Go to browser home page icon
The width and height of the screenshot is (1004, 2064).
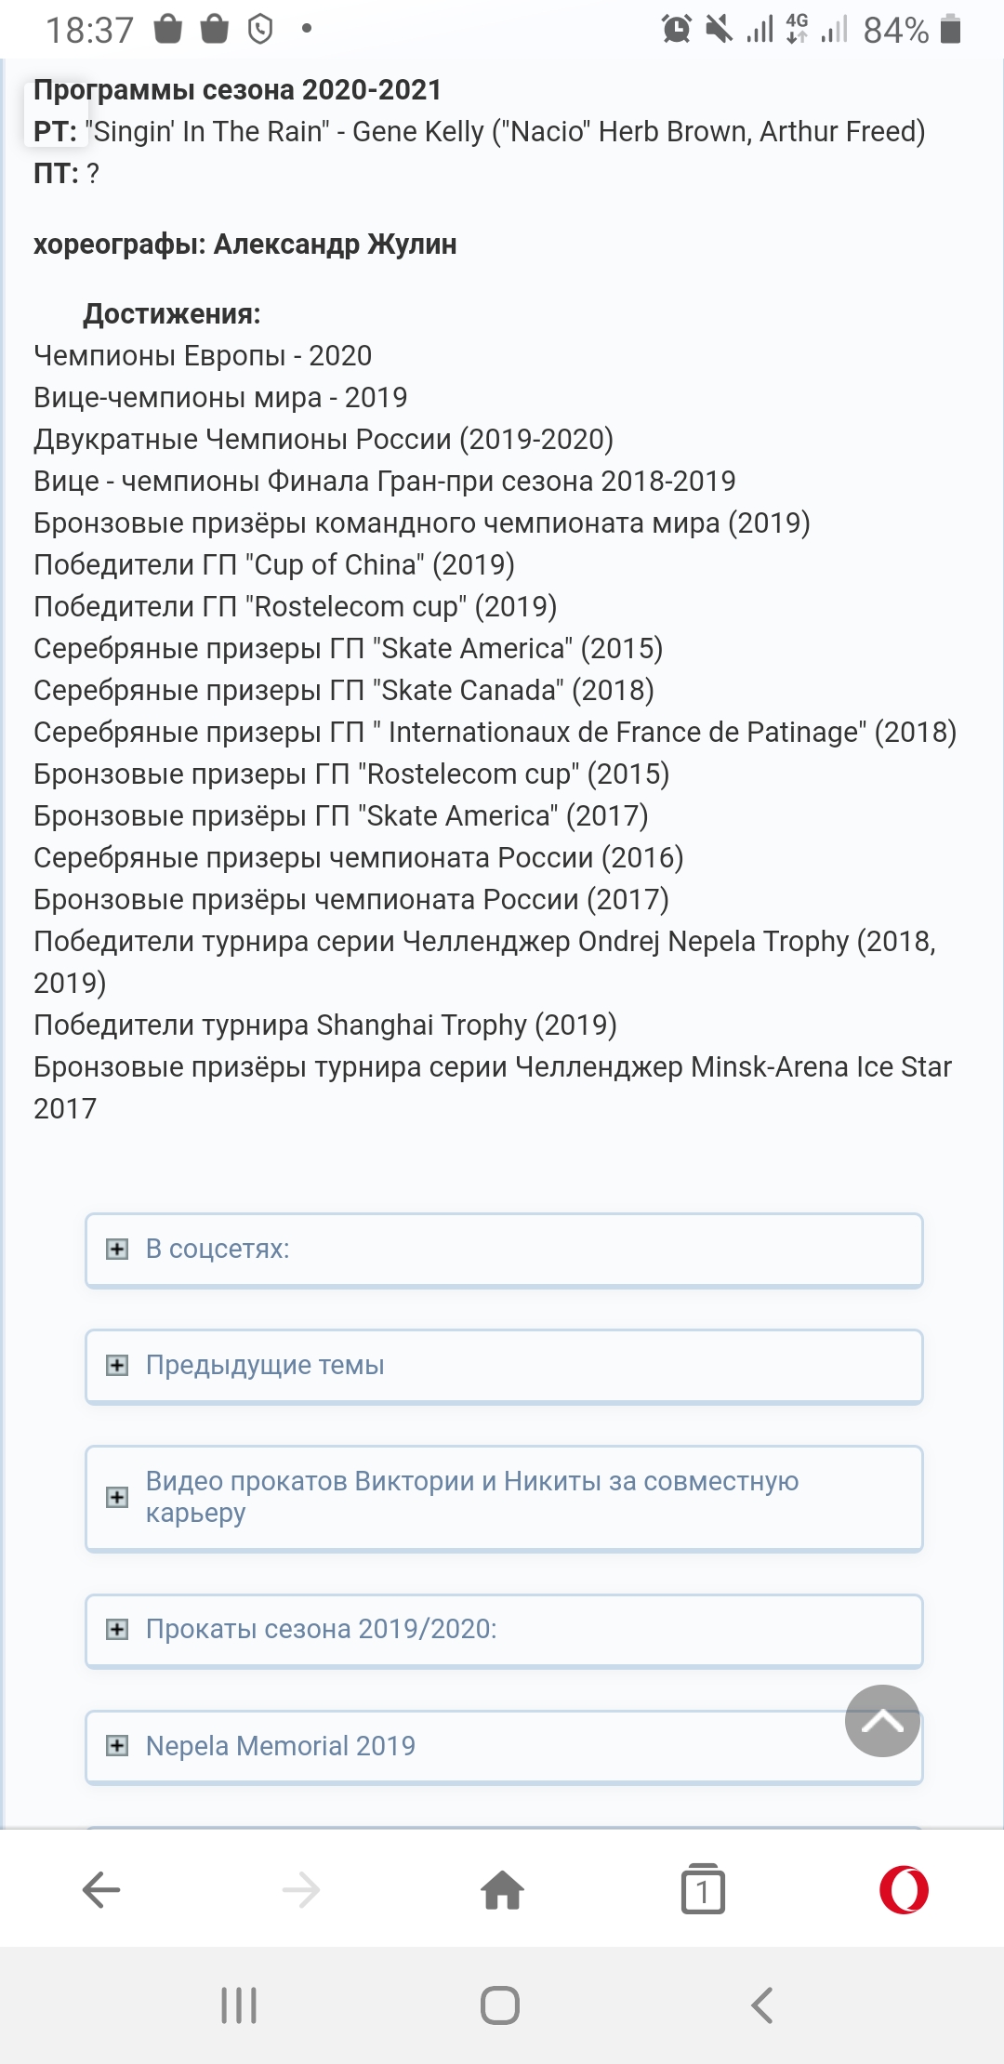[x=502, y=1889]
